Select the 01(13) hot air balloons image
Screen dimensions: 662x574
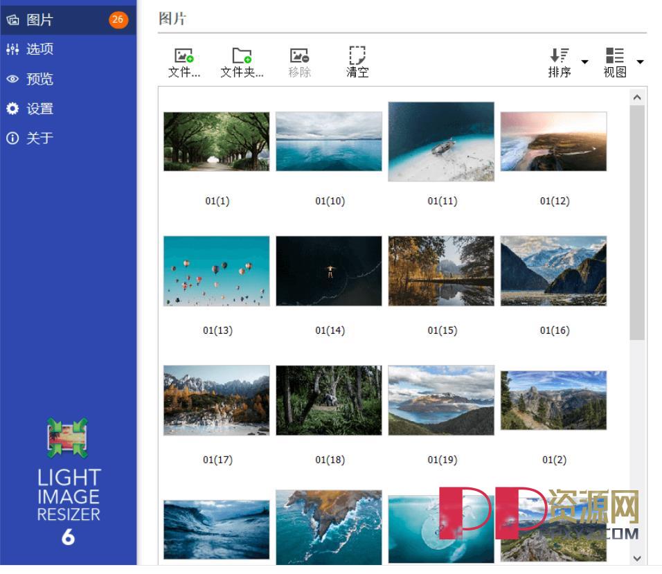(x=216, y=271)
